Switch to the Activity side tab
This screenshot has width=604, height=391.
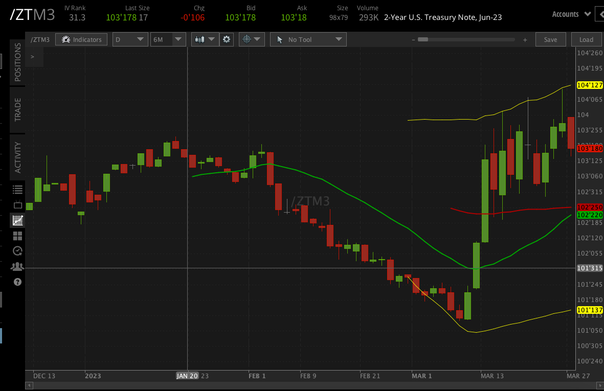point(17,157)
